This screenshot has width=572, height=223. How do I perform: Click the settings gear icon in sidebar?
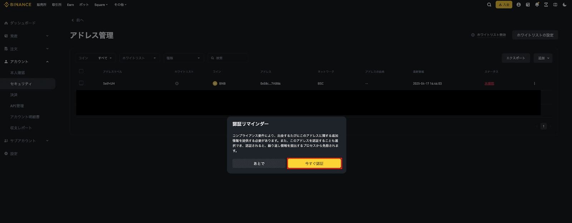pos(6,154)
